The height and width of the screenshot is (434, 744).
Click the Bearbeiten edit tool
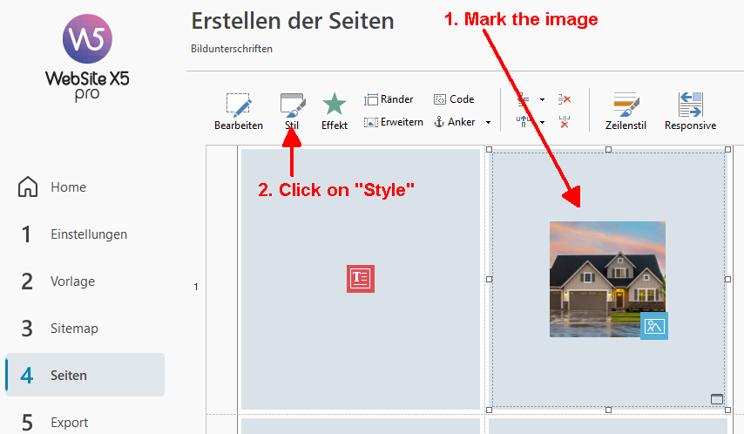[x=238, y=112]
